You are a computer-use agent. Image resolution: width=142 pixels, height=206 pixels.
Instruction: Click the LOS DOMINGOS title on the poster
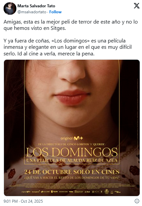click(x=72, y=152)
